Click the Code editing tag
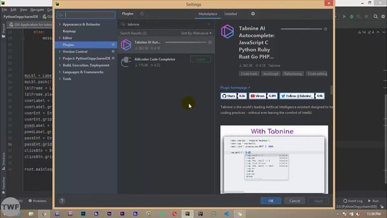The width and height of the screenshot is (387, 218). click(317, 74)
